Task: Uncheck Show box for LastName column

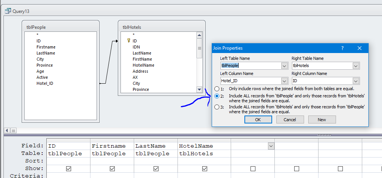Action: (156, 169)
